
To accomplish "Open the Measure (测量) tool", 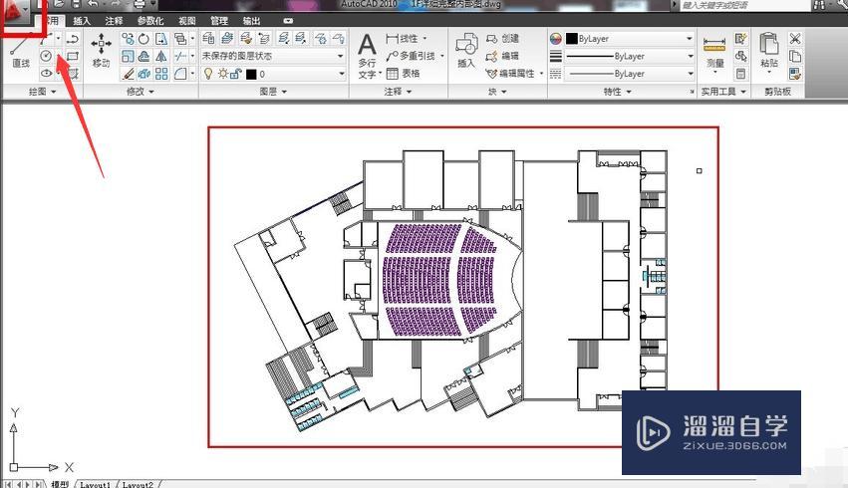I will click(714, 54).
